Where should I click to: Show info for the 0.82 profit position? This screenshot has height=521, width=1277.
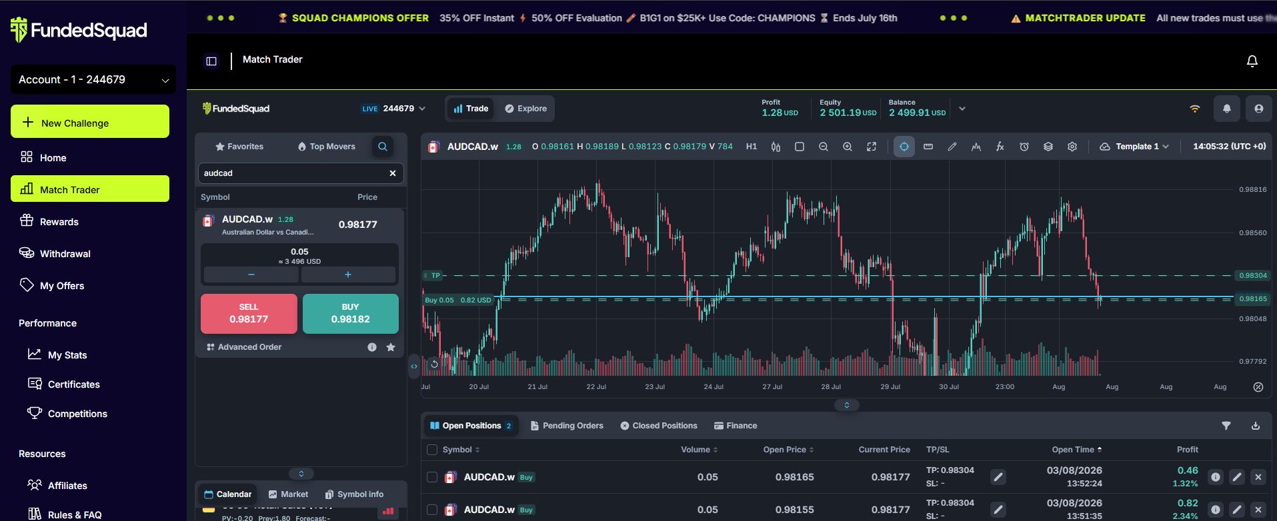coord(1216,510)
